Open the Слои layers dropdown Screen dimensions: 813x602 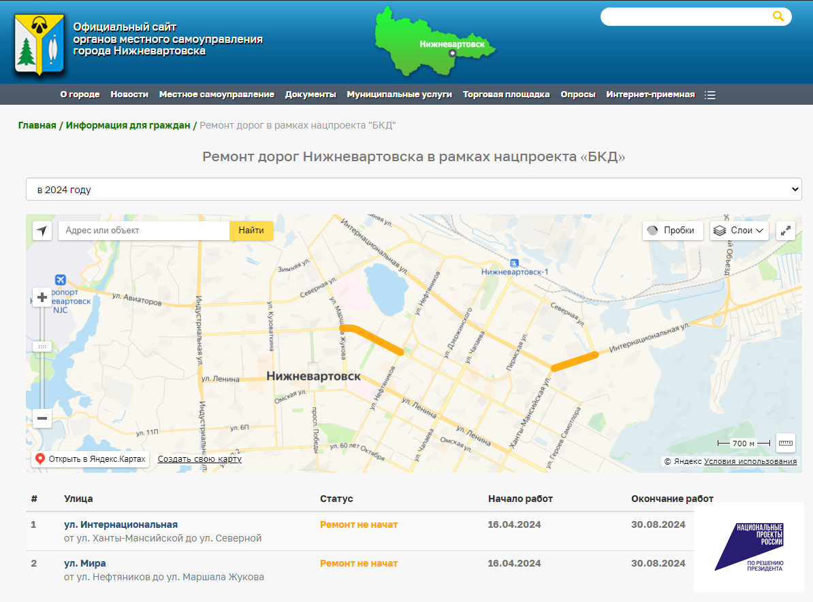point(739,231)
